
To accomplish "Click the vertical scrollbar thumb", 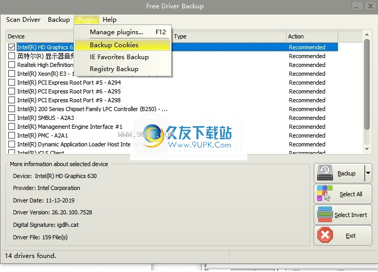I will [367, 85].
